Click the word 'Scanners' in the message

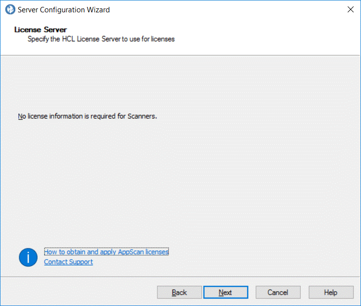142,116
